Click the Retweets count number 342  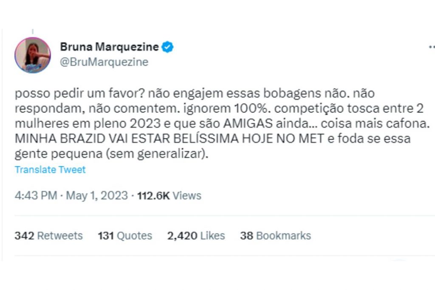tap(23, 236)
